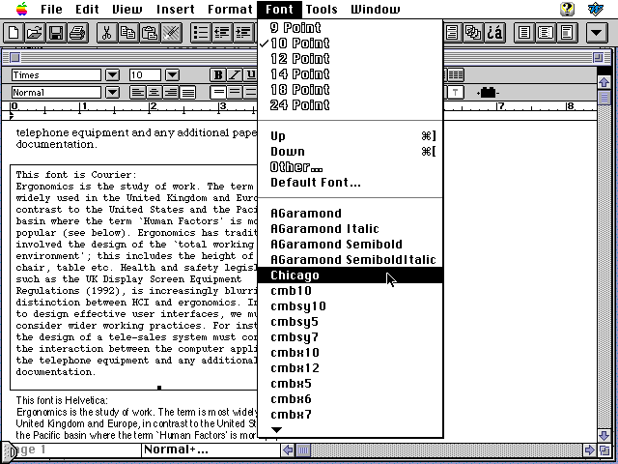The width and height of the screenshot is (618, 464).
Task: Set left paragraph alignment
Action: [x=138, y=93]
